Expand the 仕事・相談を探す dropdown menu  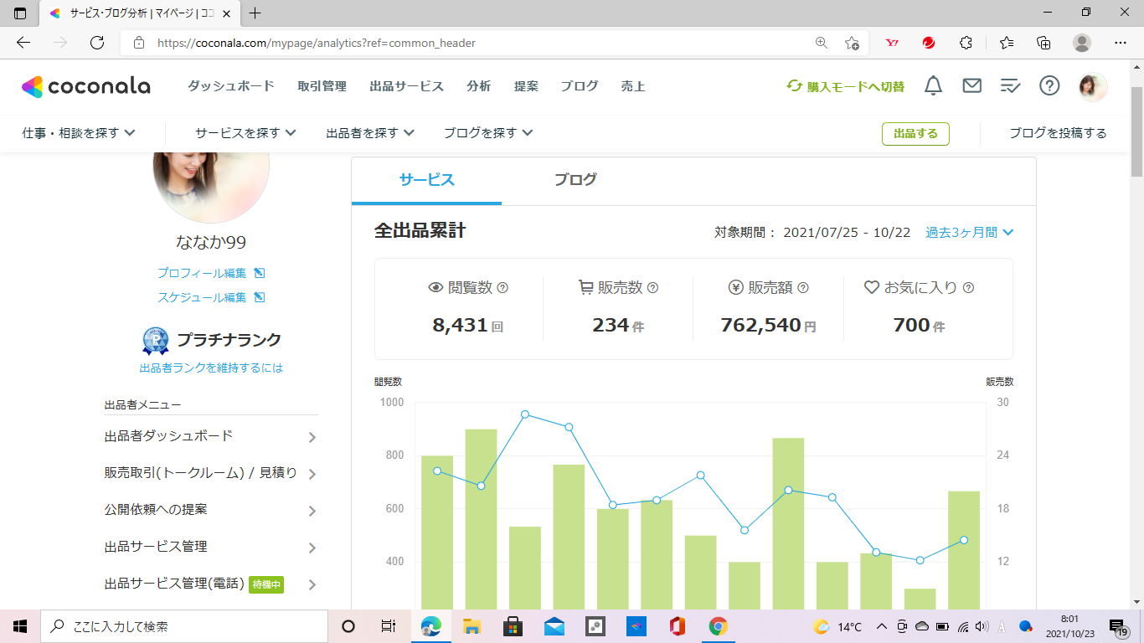[79, 133]
